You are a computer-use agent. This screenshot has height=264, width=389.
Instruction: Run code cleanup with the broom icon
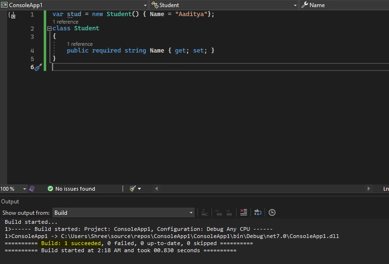(133, 189)
